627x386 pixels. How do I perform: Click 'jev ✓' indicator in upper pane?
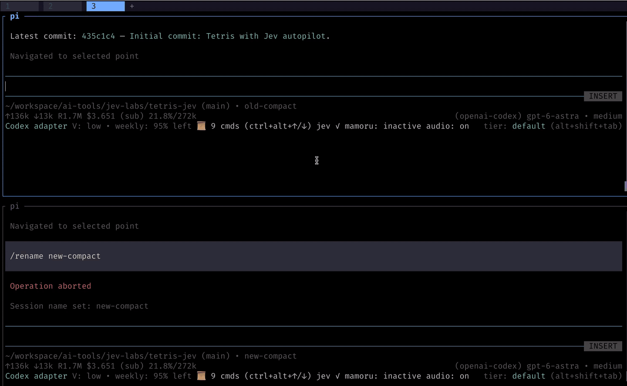328,126
